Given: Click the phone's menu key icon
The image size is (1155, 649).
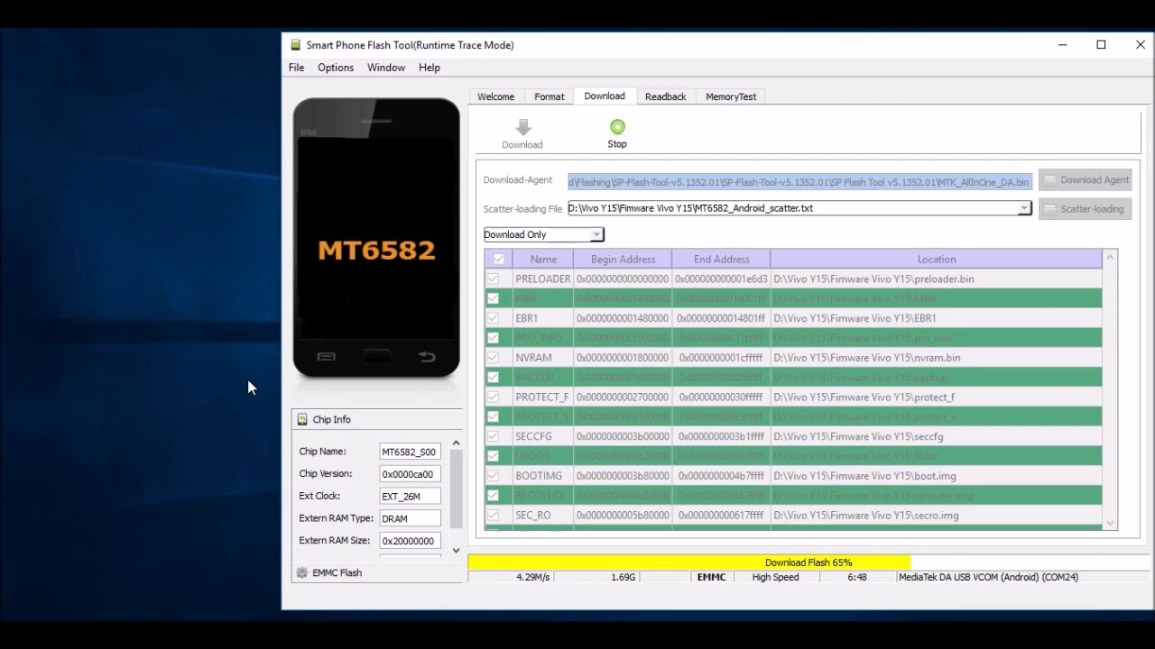Looking at the screenshot, I should (x=326, y=357).
